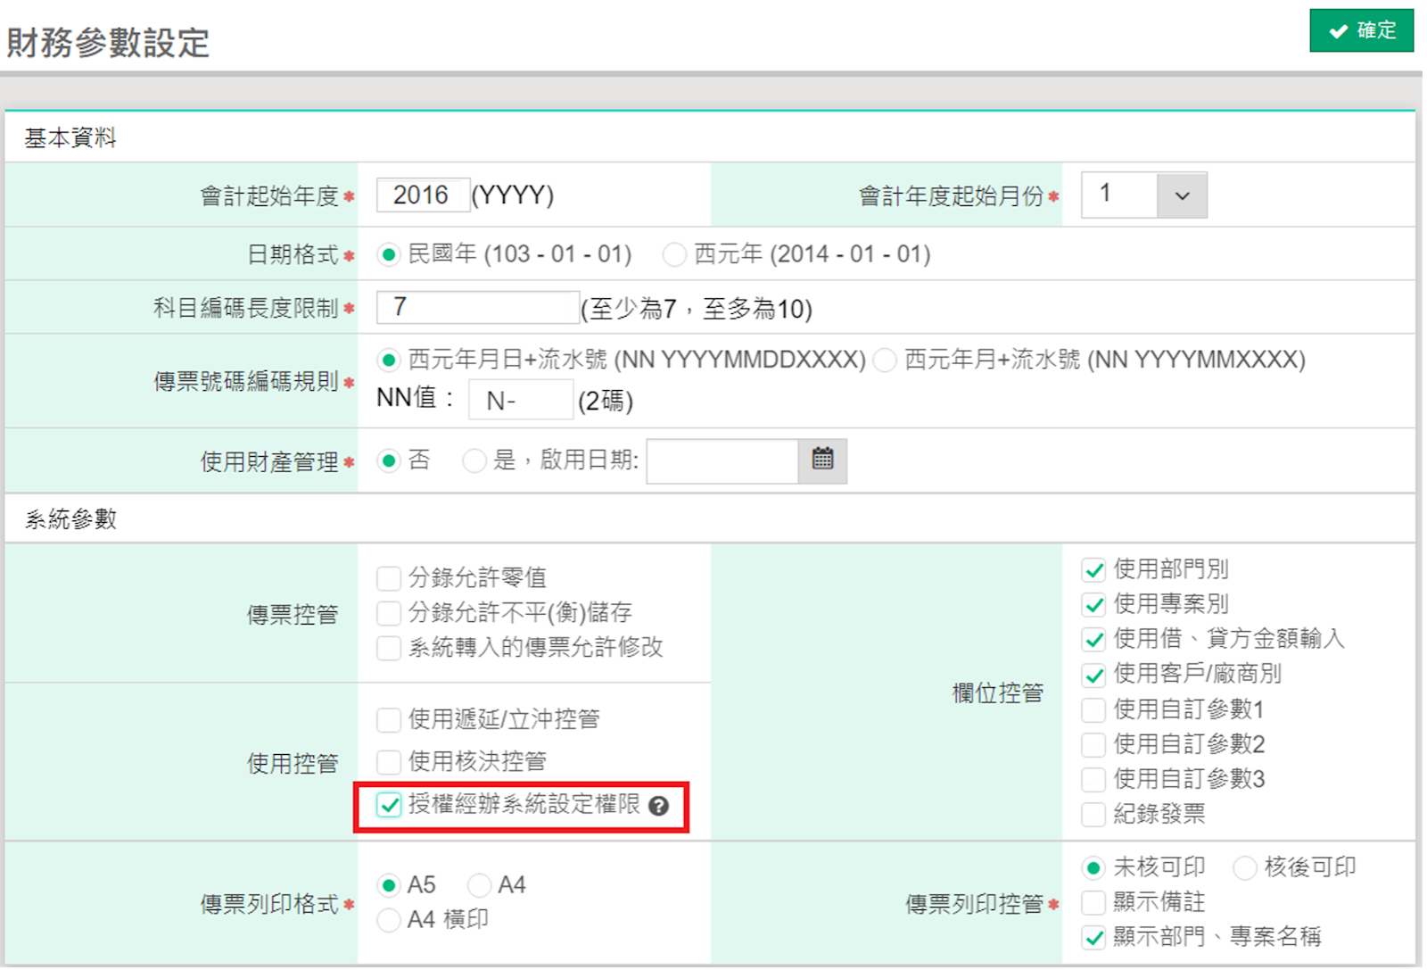Click the help question mark icon beside 授權經辦系統設定權限
1427x970 pixels.
(x=658, y=806)
